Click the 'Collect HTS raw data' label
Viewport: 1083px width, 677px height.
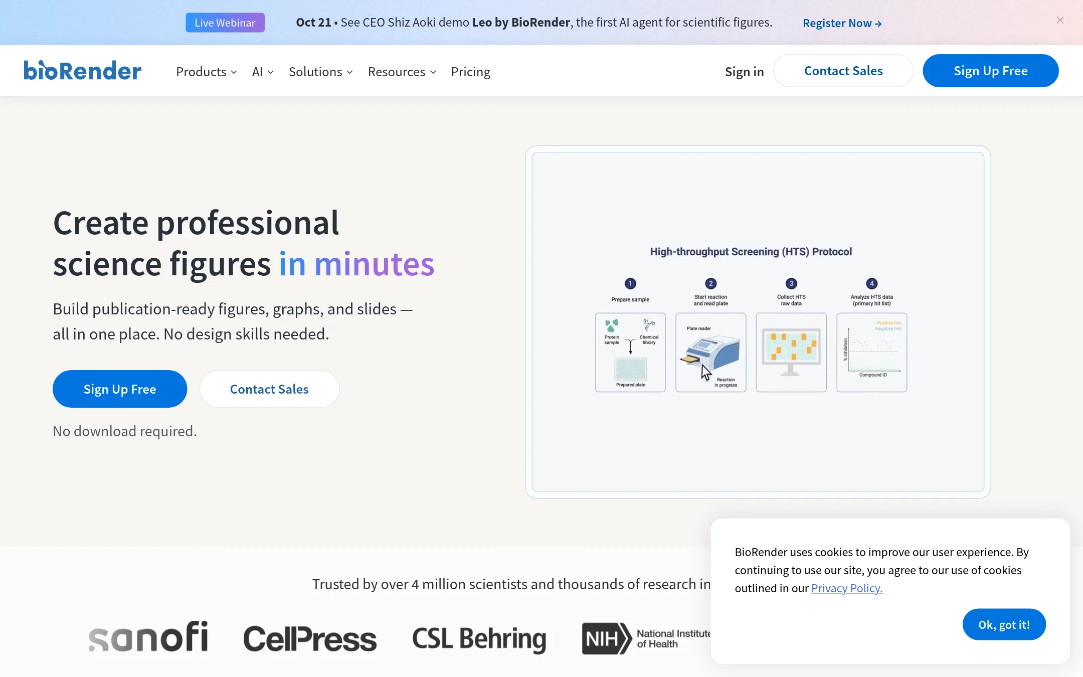pos(791,300)
